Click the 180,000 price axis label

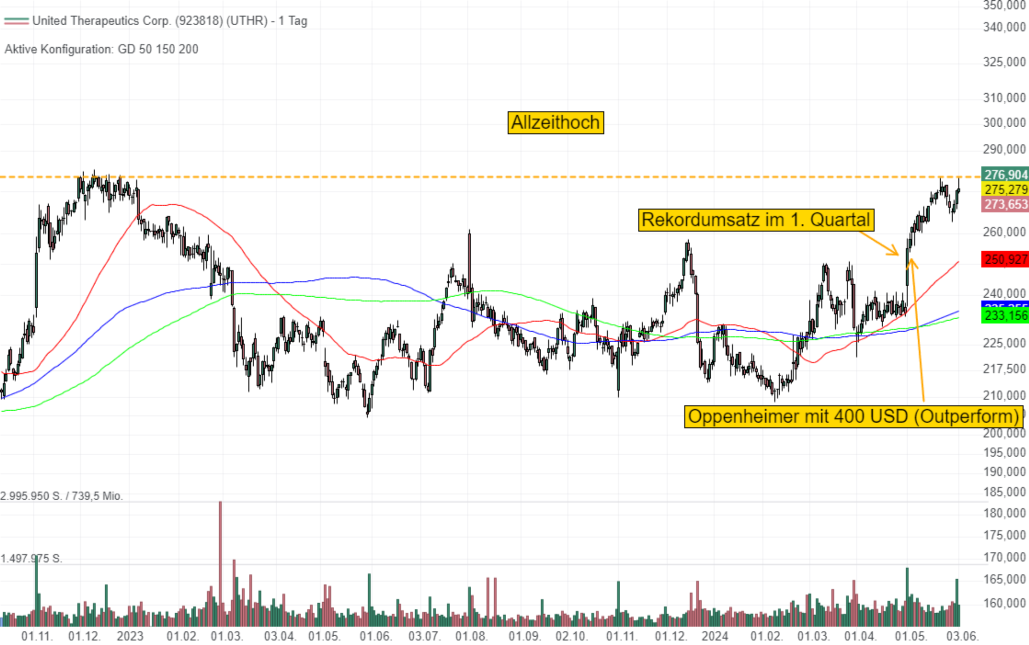coord(1004,513)
